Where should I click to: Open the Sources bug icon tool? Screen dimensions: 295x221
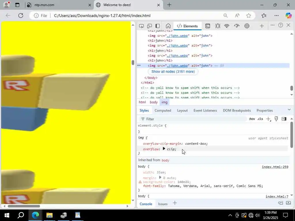pos(218,26)
